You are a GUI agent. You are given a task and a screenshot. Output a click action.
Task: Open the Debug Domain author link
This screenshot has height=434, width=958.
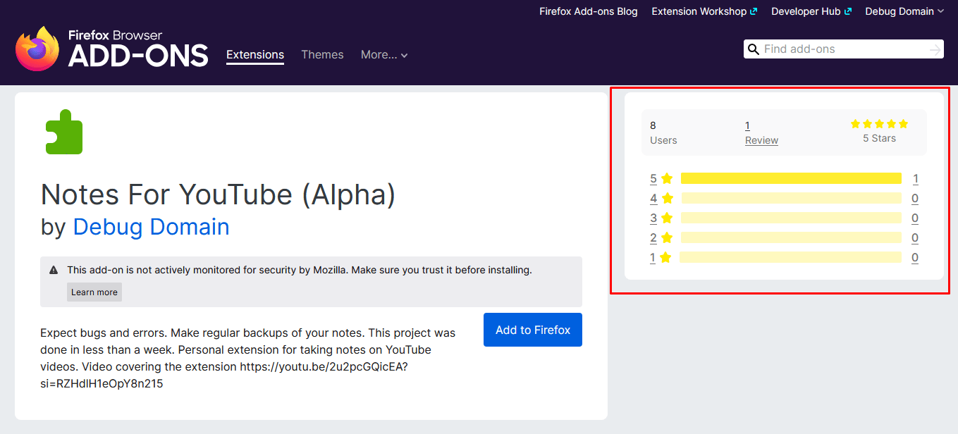(152, 227)
